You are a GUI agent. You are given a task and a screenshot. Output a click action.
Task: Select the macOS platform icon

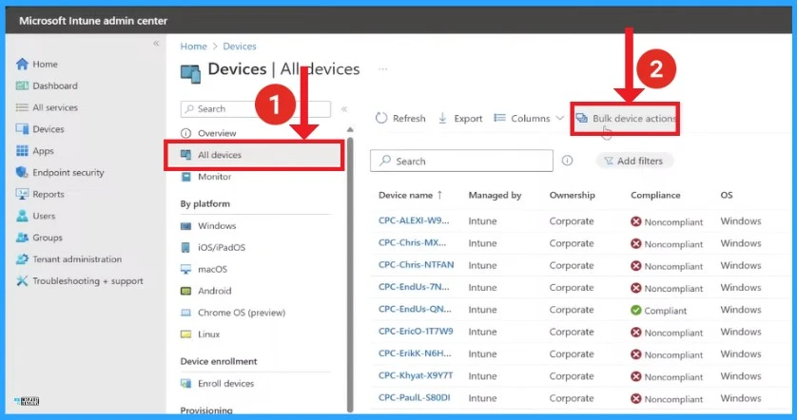click(186, 269)
